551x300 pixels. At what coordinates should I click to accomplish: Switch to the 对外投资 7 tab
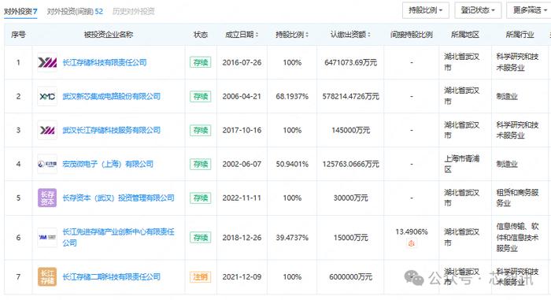tap(20, 11)
